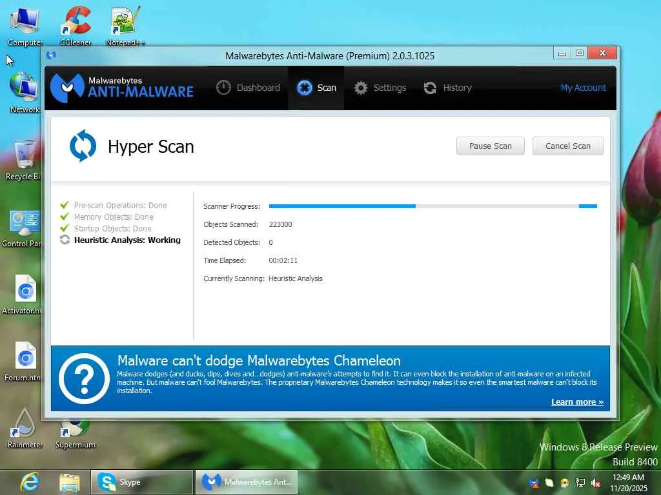Select the Activator.htm desktop file
Screen dimensions: 661x495
(22, 295)
